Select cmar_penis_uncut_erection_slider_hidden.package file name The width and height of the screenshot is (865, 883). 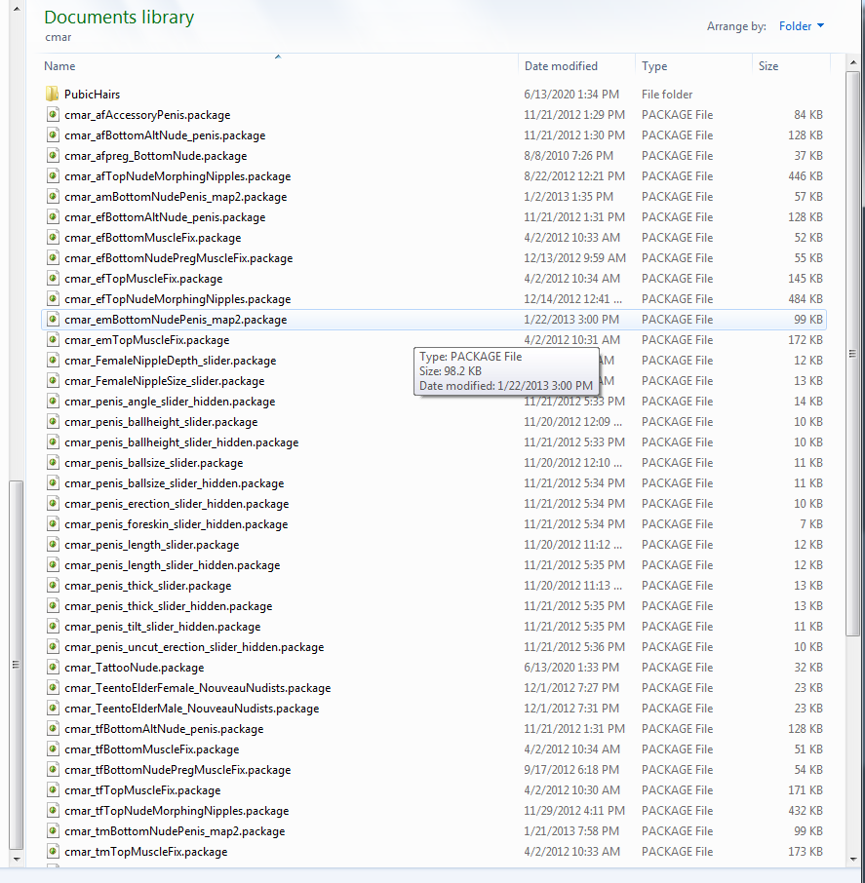click(194, 647)
